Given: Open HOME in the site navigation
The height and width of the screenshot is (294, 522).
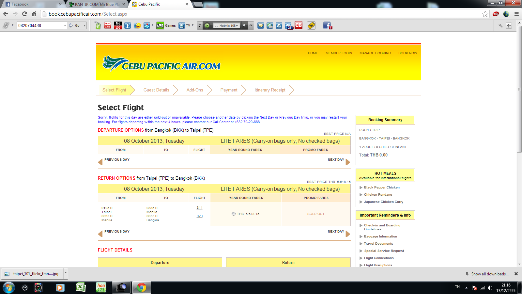Looking at the screenshot, I should tap(313, 53).
